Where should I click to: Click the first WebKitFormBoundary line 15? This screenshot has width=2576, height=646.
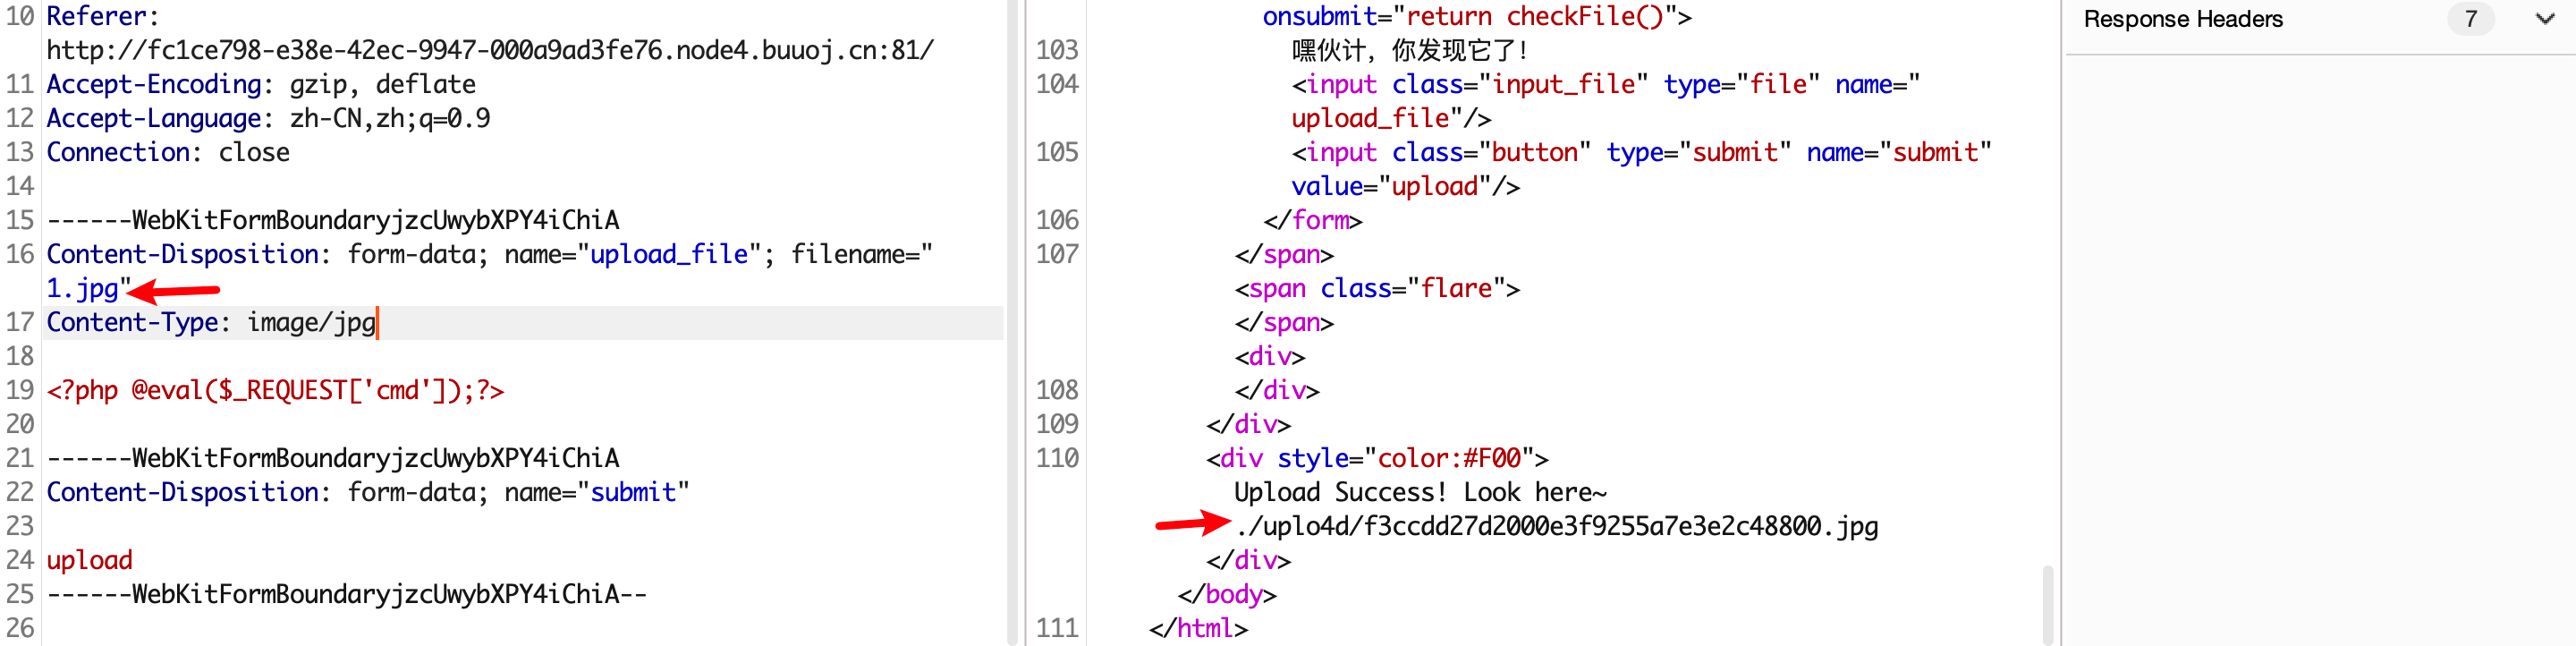333,220
